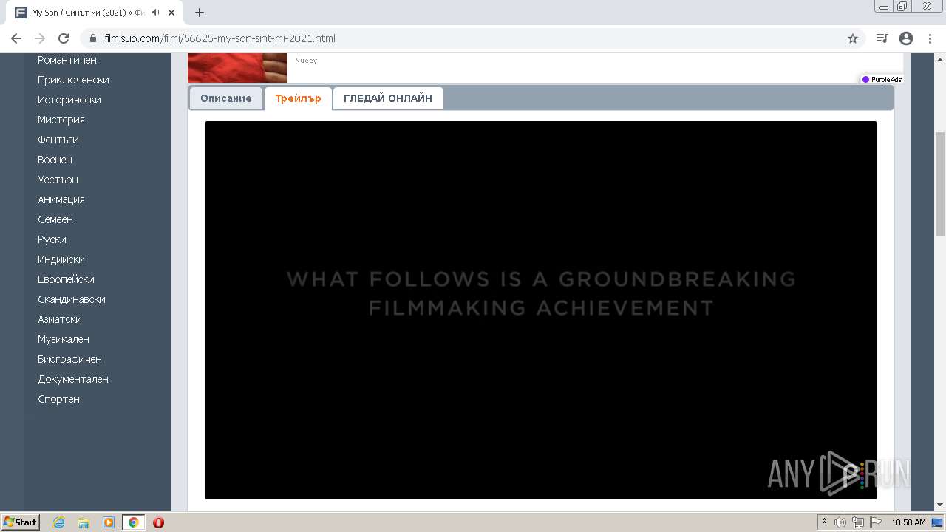This screenshot has height=532, width=946.
Task: Select the My Son browser tab
Action: [x=96, y=13]
